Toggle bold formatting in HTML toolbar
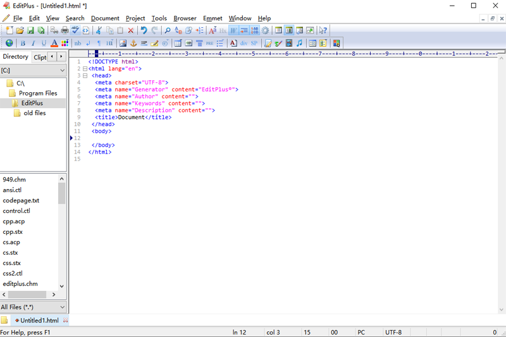The width and height of the screenshot is (506, 337). (23, 44)
